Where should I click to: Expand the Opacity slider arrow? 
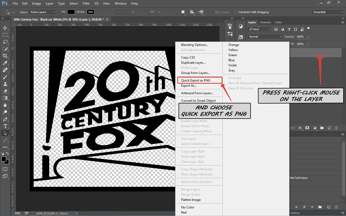(308, 36)
